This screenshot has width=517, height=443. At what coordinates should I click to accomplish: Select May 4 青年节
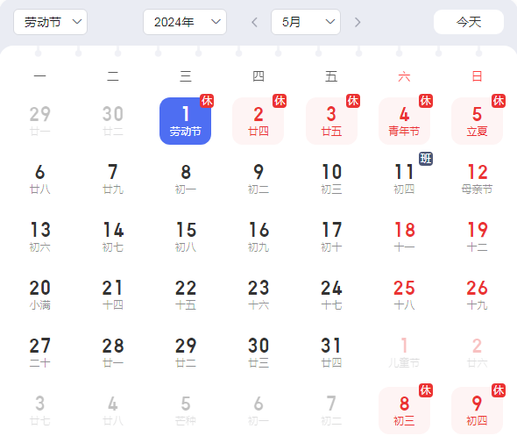(x=404, y=121)
